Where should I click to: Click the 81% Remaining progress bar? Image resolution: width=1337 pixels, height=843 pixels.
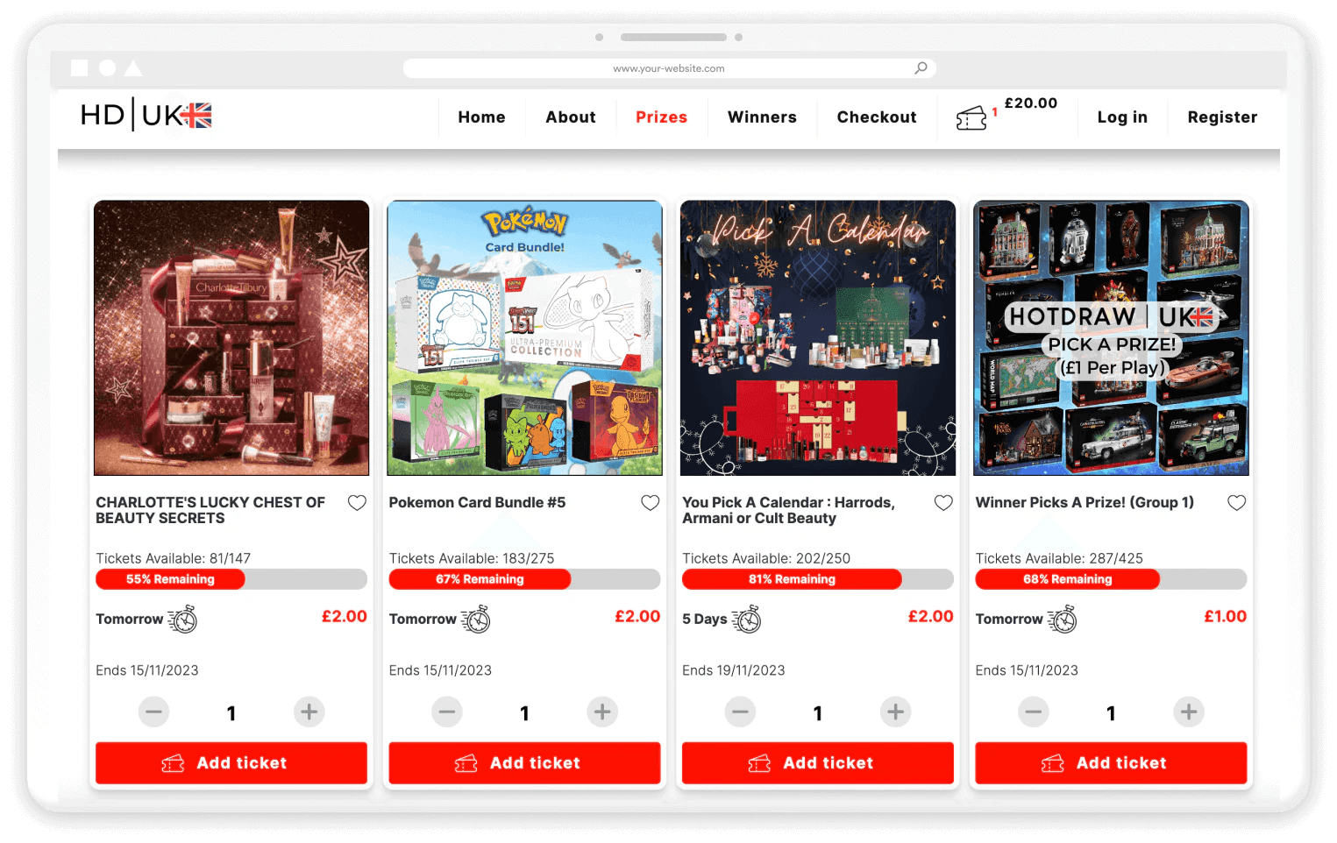[817, 579]
